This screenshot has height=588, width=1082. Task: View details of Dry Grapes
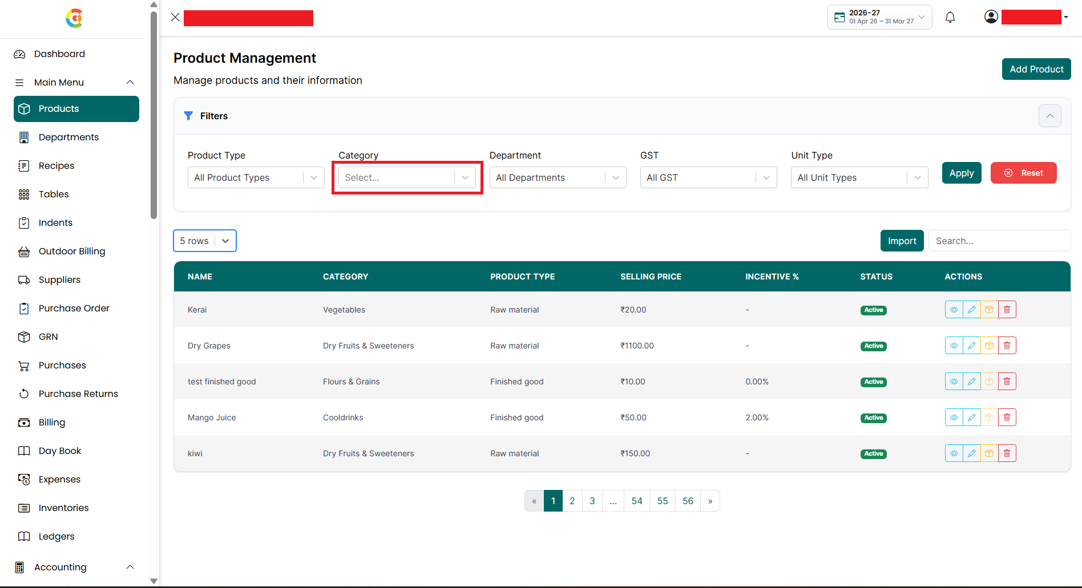point(954,346)
